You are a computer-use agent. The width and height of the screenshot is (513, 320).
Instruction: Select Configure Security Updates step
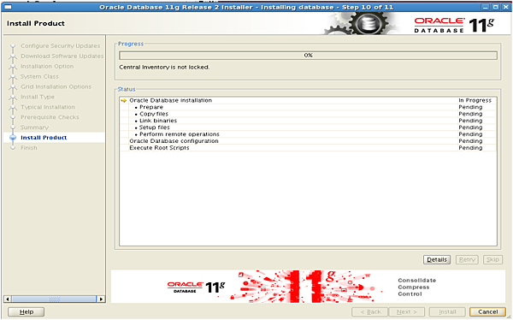(x=60, y=46)
